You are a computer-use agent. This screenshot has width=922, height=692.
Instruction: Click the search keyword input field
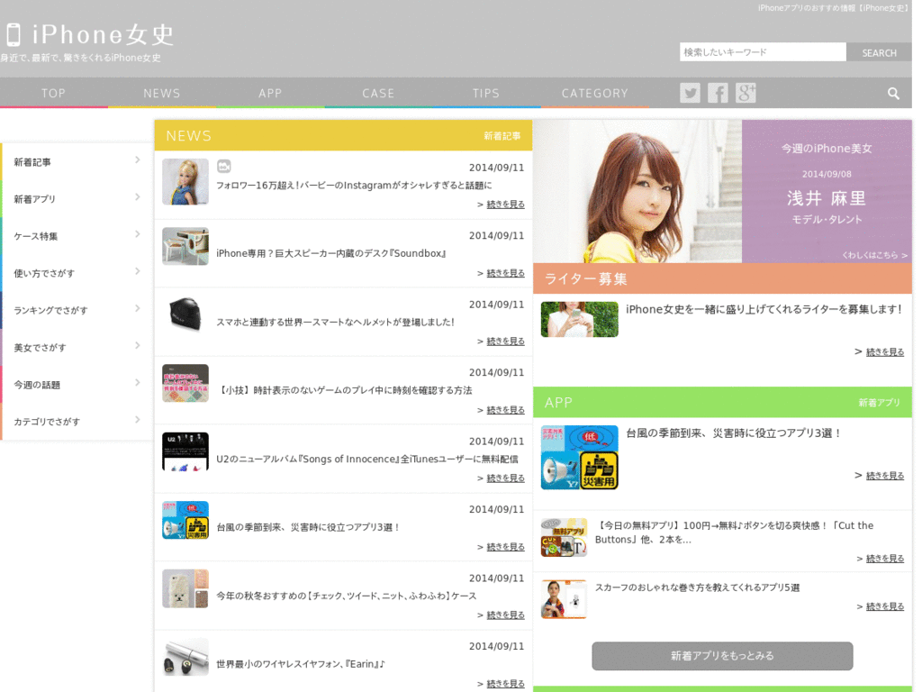763,51
